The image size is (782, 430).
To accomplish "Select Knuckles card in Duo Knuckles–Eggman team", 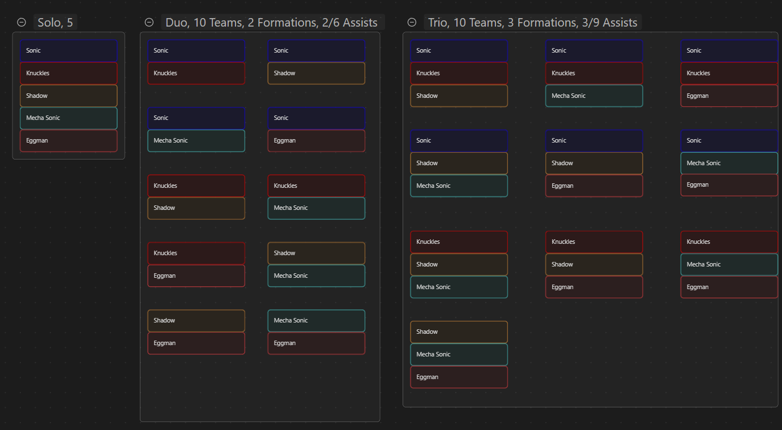I will tap(196, 253).
